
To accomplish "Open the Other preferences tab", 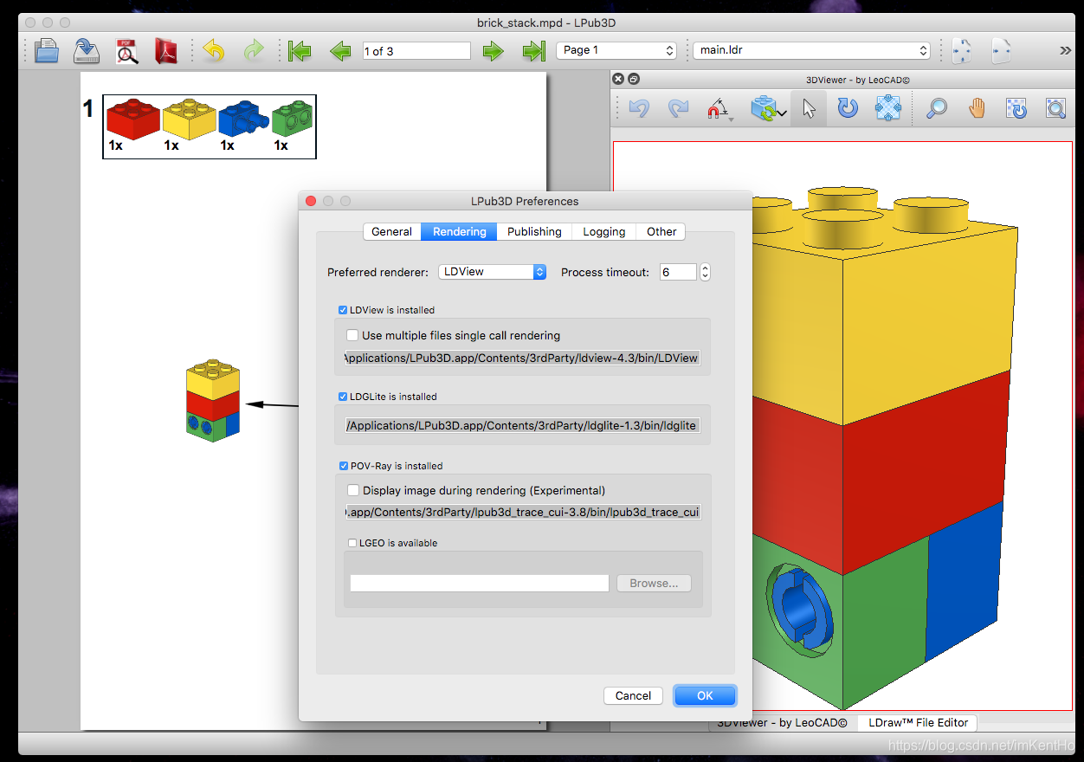I will [x=661, y=231].
